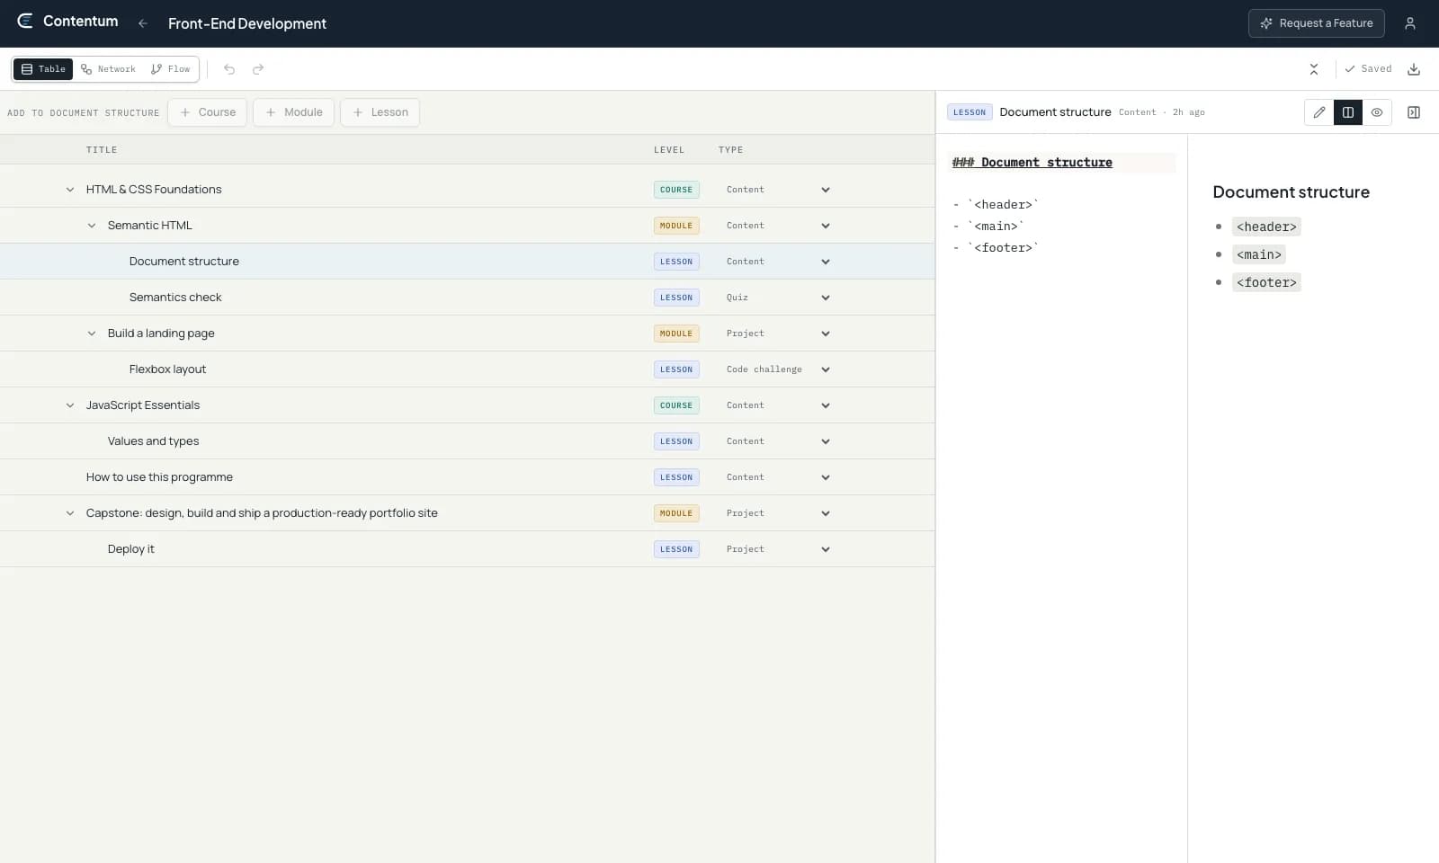Image resolution: width=1439 pixels, height=863 pixels.
Task: Click the Contentum logo icon
Action: [25, 22]
